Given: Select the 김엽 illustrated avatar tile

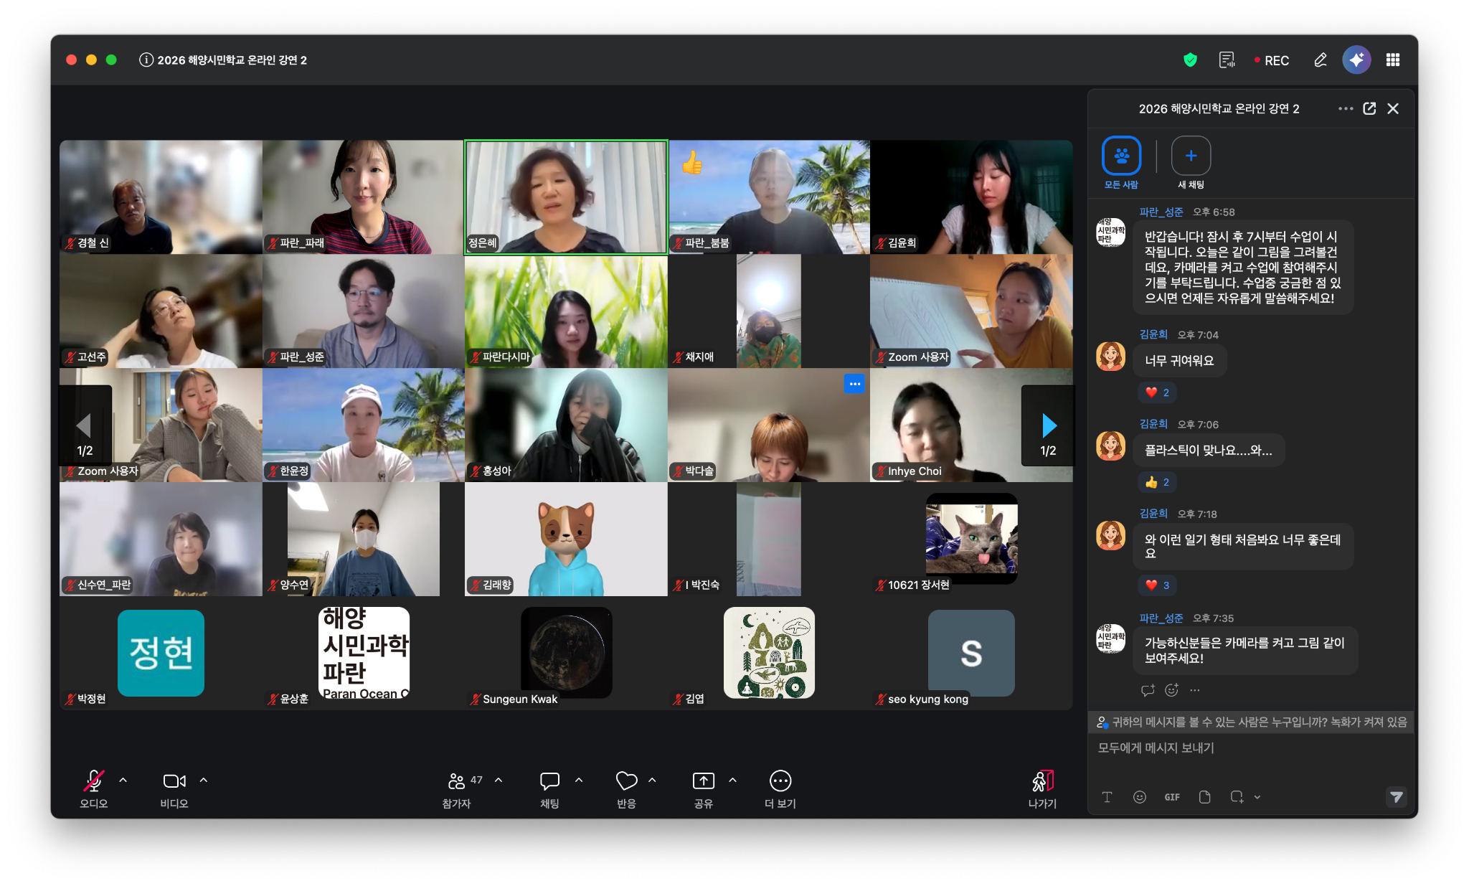Looking at the screenshot, I should 769,653.
